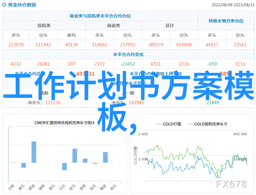Toggle the GOLD行情 legend label

(171, 124)
